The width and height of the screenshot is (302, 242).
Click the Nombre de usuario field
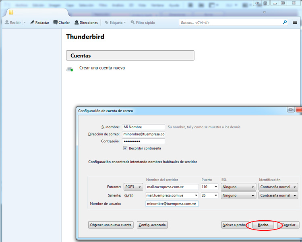[172, 204]
